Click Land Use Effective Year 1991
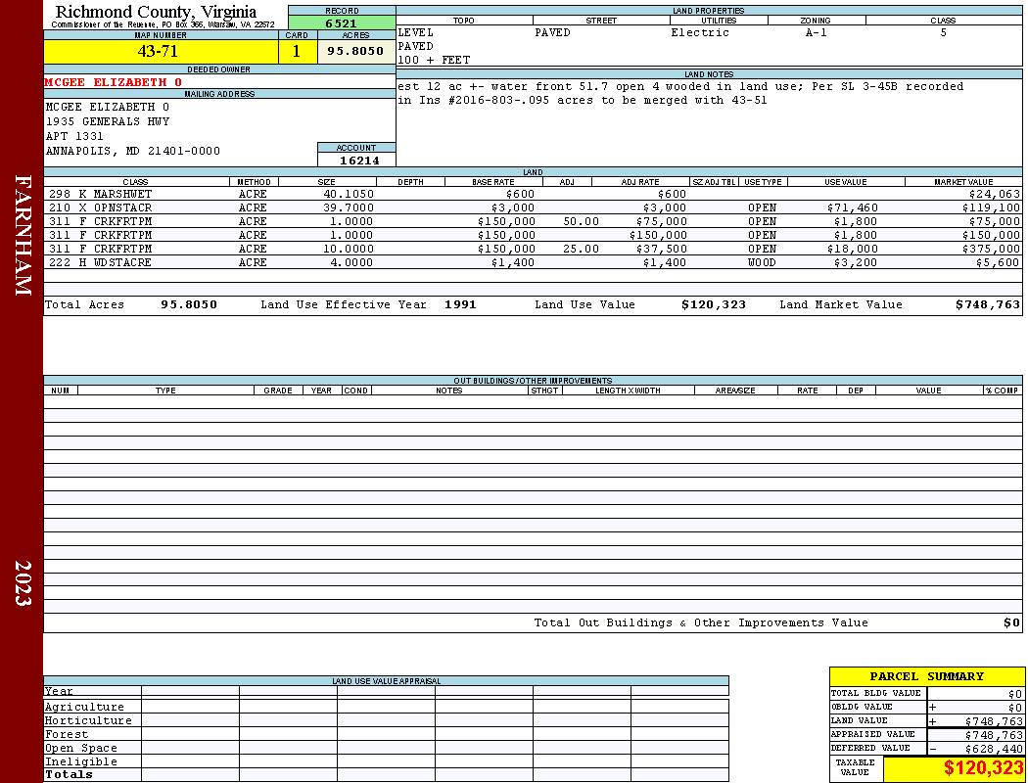 pyautogui.click(x=460, y=304)
